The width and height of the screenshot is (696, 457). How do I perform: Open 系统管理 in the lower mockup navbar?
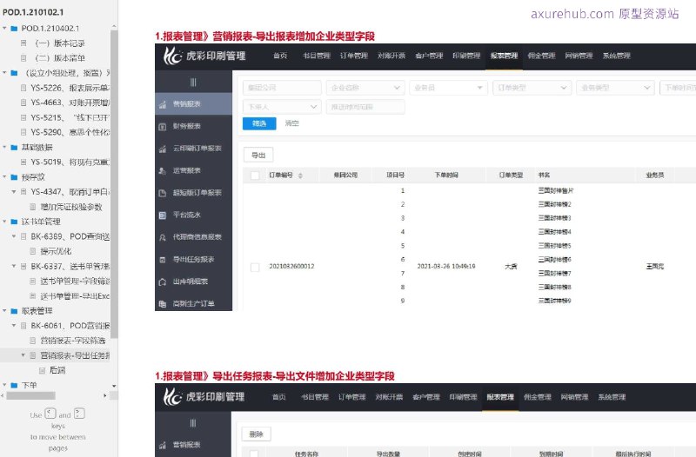[x=612, y=397]
